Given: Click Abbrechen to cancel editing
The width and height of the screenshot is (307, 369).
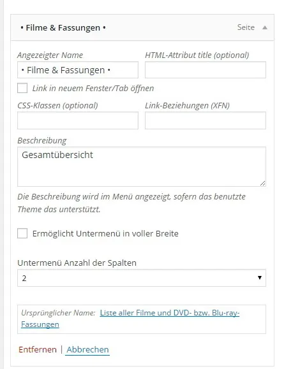Looking at the screenshot, I should point(87,349).
